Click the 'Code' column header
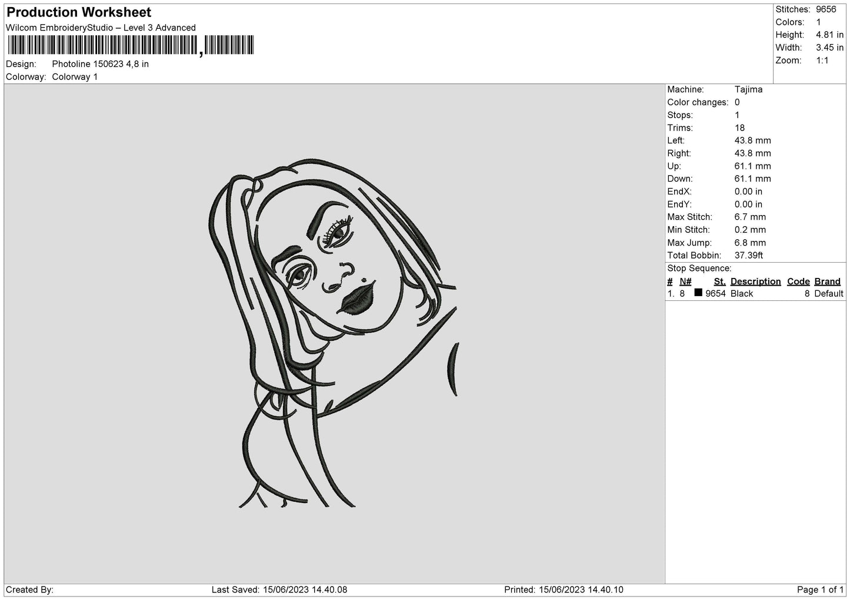The height and width of the screenshot is (600, 850). tap(798, 281)
